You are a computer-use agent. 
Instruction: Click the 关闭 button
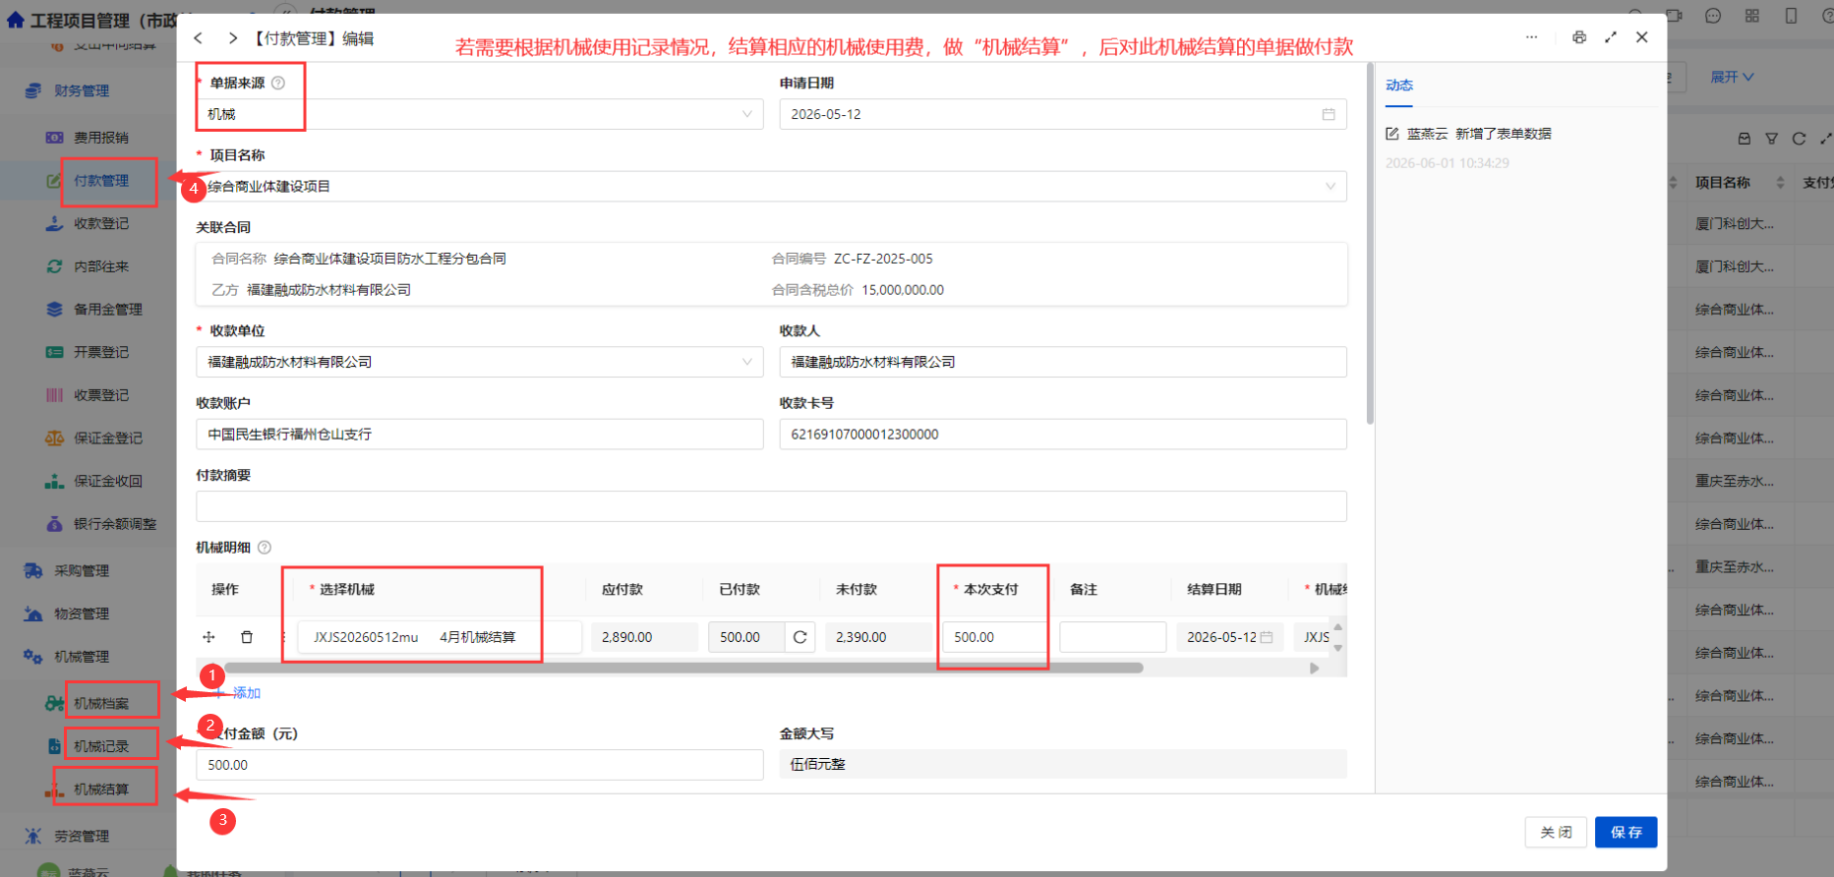tap(1556, 833)
